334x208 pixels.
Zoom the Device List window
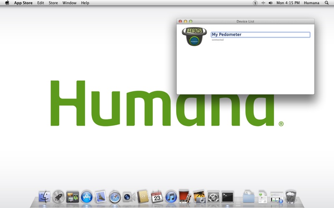click(191, 22)
